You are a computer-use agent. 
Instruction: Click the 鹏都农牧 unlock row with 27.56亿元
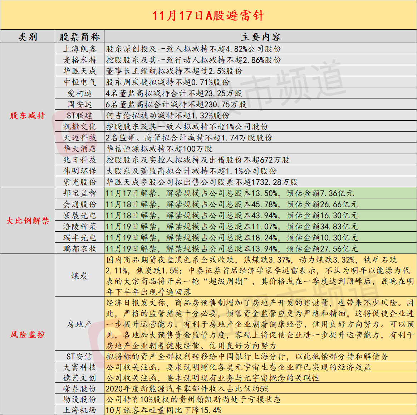pyautogui.click(x=260, y=248)
